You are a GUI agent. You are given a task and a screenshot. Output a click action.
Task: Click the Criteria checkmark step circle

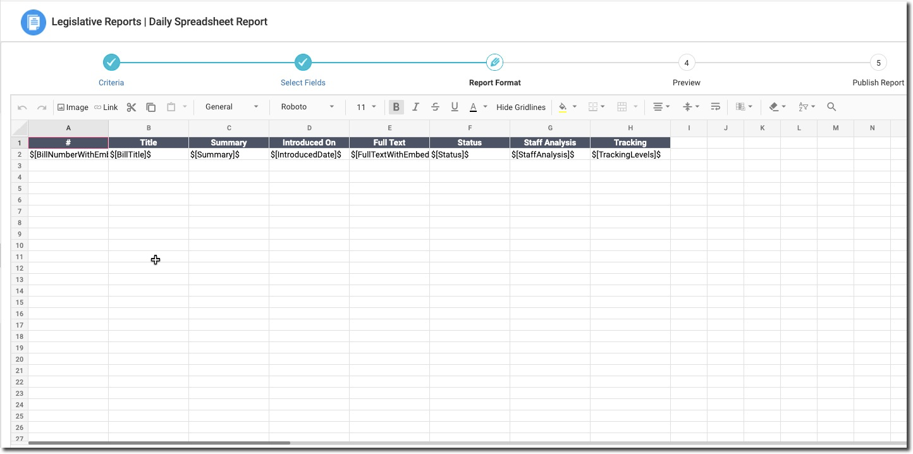click(111, 63)
